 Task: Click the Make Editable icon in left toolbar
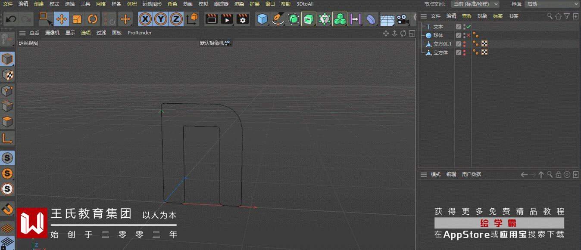(x=7, y=40)
